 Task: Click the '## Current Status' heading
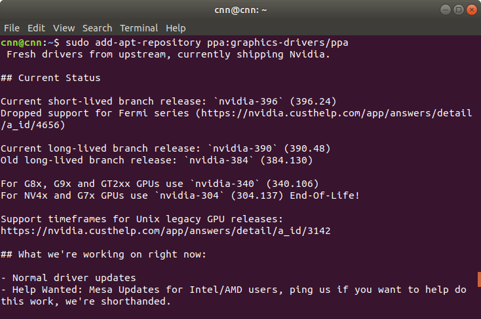pyautogui.click(x=50, y=78)
